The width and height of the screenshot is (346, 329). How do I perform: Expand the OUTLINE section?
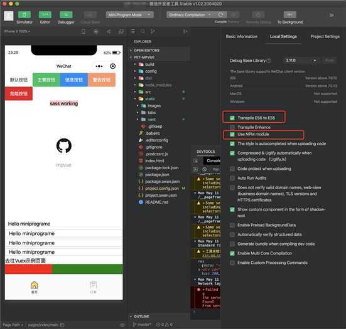[141, 316]
